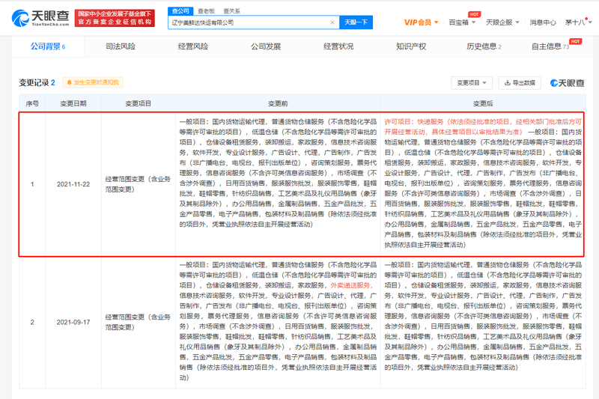Click the HOT badge above 百宝箱
The image size is (599, 399).
pyautogui.click(x=474, y=14)
